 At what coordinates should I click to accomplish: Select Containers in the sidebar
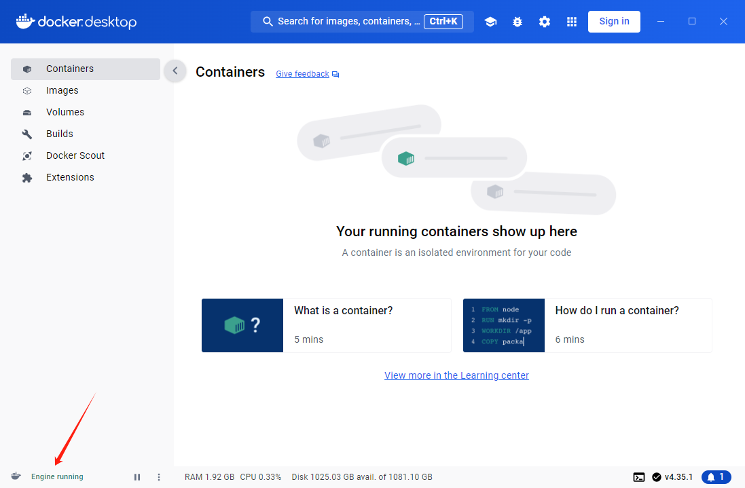click(x=86, y=69)
